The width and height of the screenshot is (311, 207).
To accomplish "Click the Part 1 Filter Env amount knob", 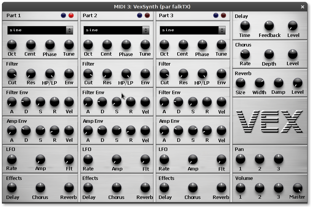I will point(69,74).
